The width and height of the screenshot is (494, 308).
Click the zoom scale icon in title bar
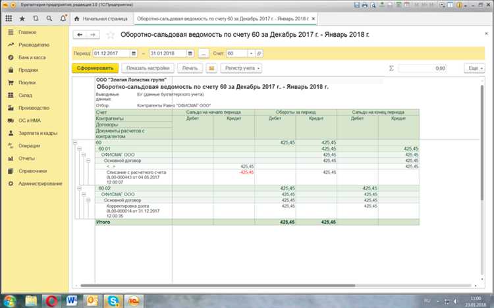(x=442, y=5)
